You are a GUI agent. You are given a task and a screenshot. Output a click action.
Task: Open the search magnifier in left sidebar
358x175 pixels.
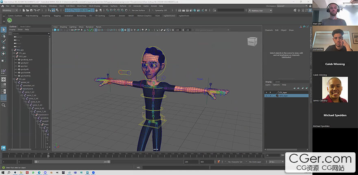tap(4, 105)
